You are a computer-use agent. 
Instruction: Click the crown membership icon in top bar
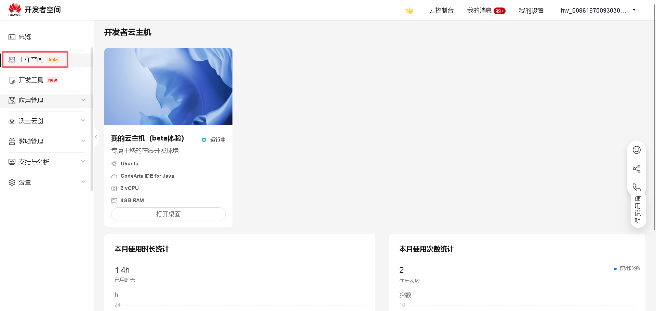409,10
